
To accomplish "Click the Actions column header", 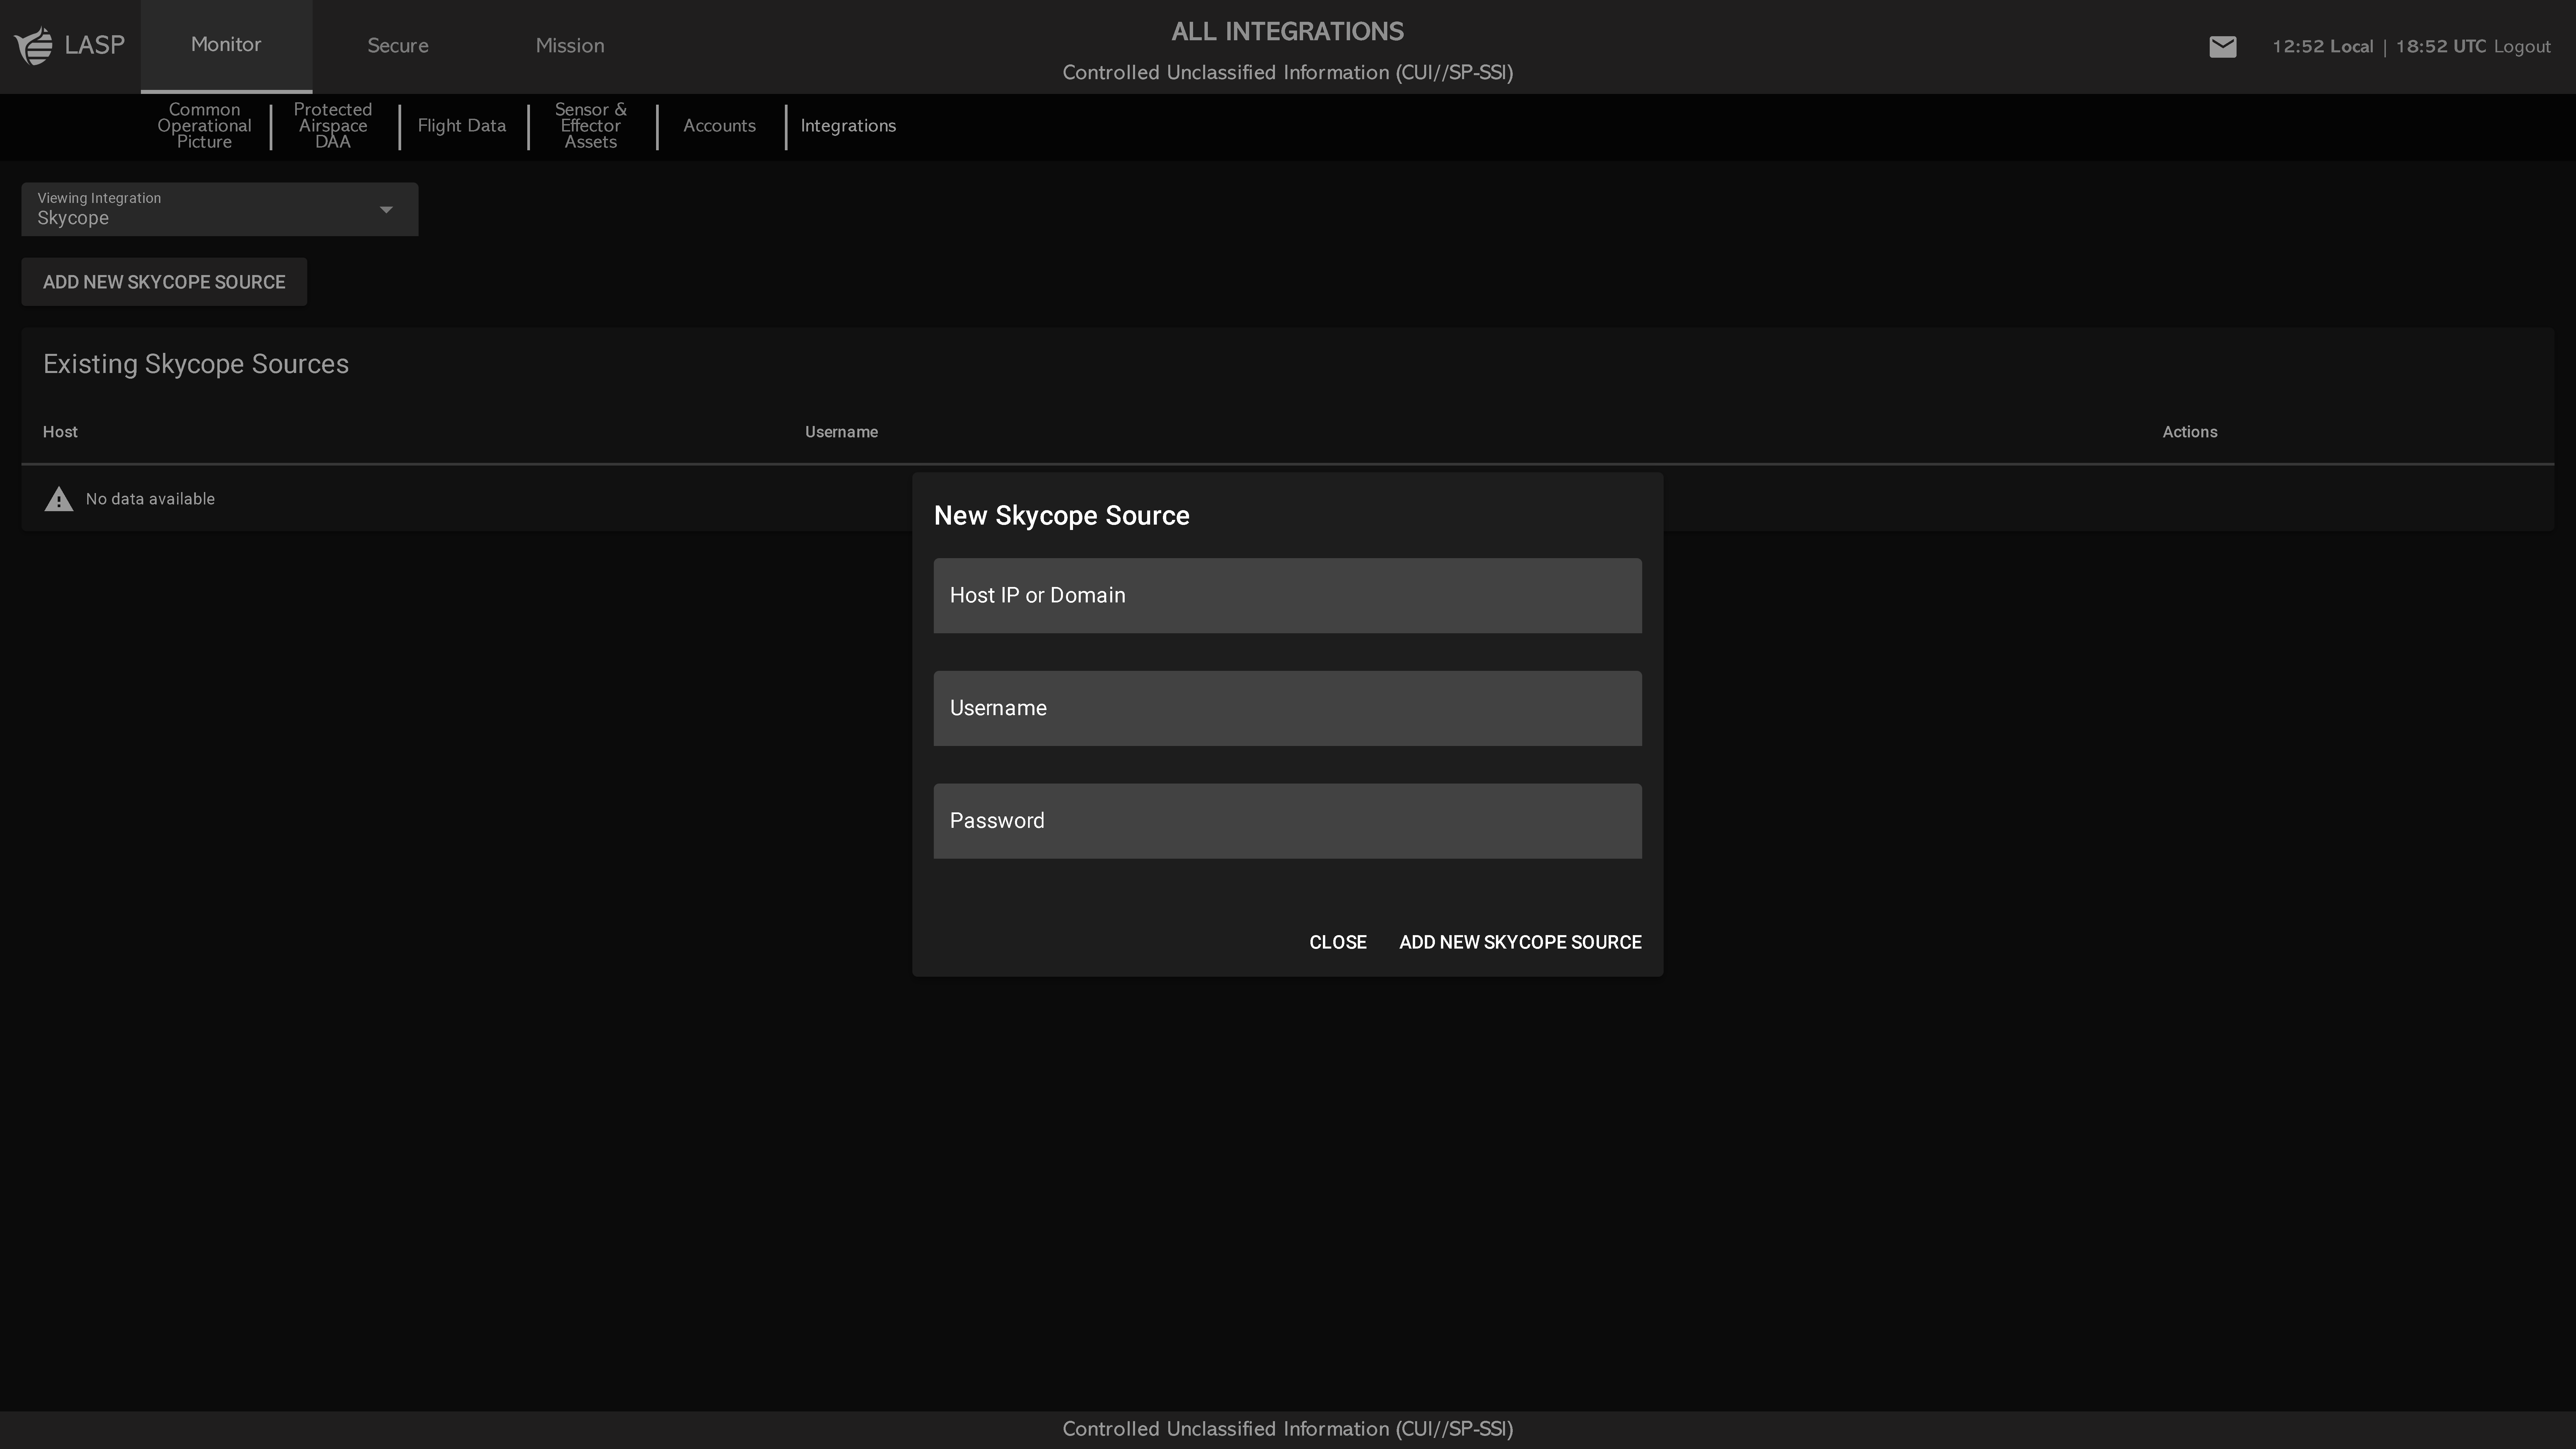I will click(x=2190, y=432).
